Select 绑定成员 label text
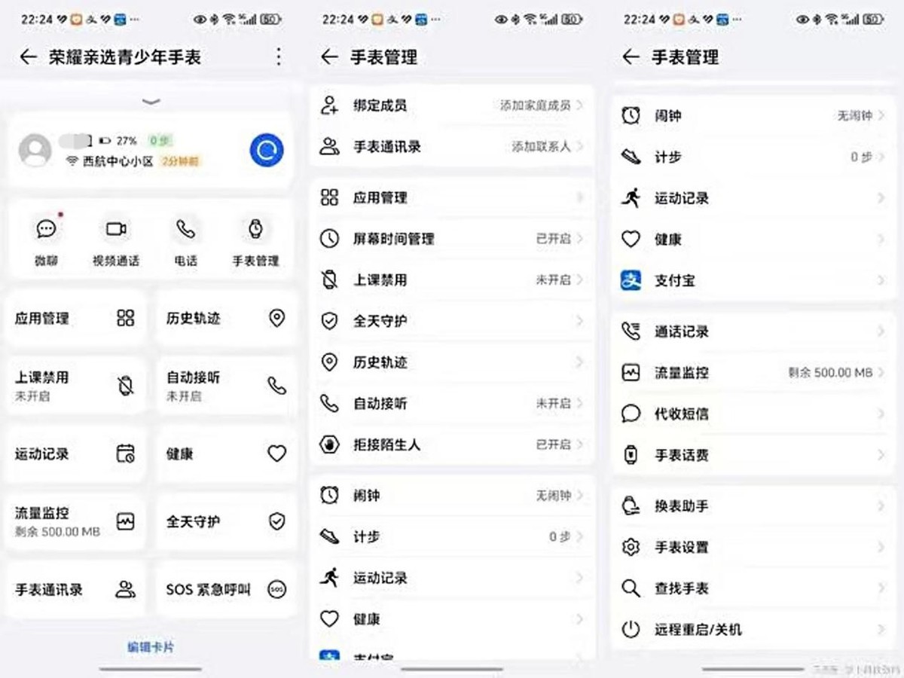Image resolution: width=904 pixels, height=678 pixels. pos(380,105)
